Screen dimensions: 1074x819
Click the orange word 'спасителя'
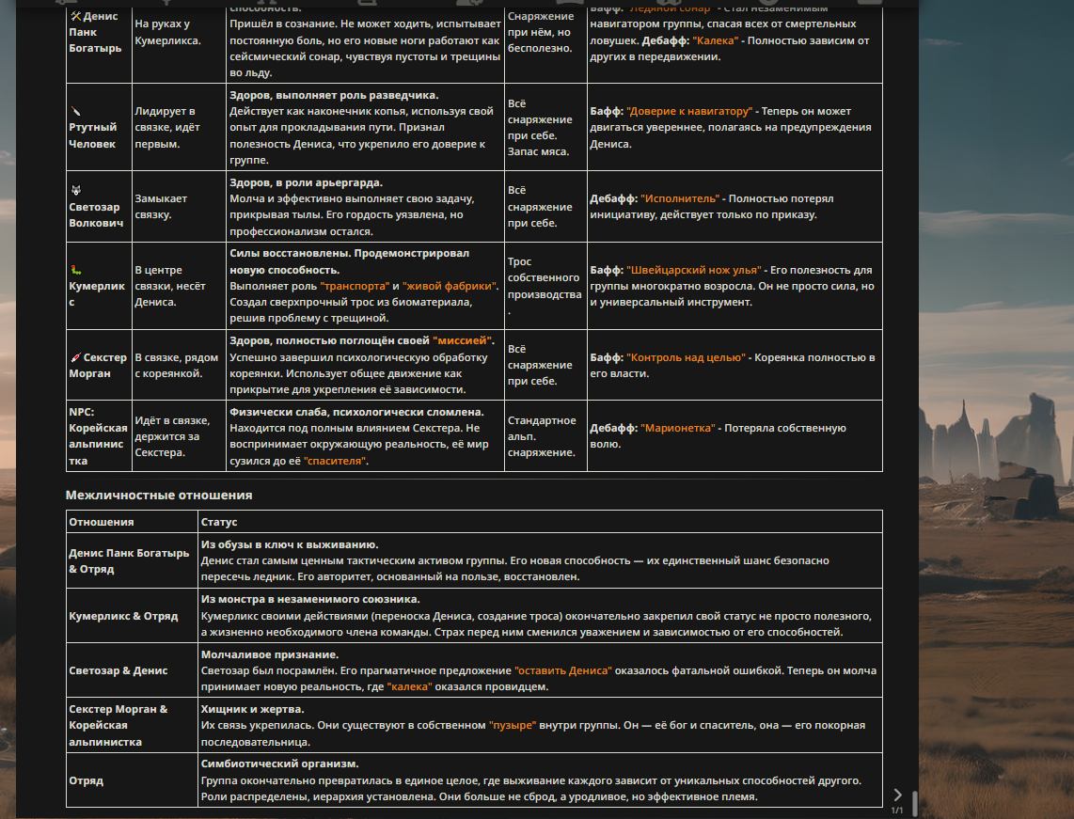pyautogui.click(x=334, y=461)
